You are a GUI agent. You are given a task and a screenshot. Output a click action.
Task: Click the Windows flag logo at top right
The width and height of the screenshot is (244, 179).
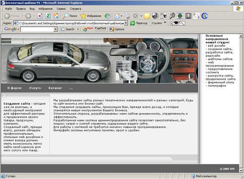pyautogui.click(x=238, y=9)
